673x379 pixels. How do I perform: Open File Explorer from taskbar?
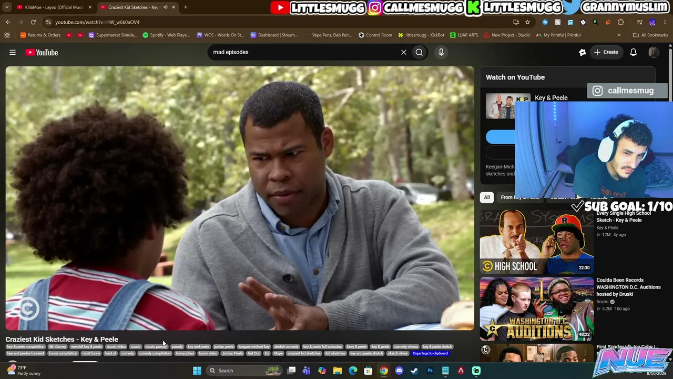click(x=338, y=371)
